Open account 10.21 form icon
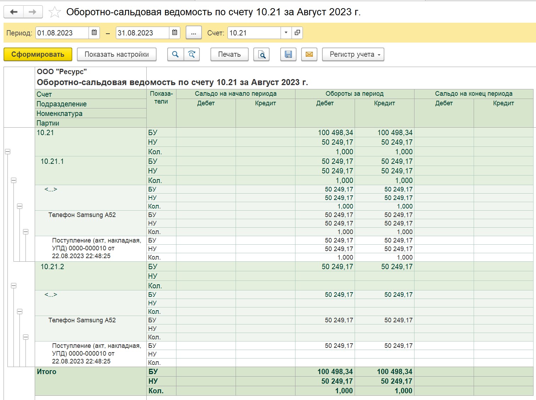 297,33
